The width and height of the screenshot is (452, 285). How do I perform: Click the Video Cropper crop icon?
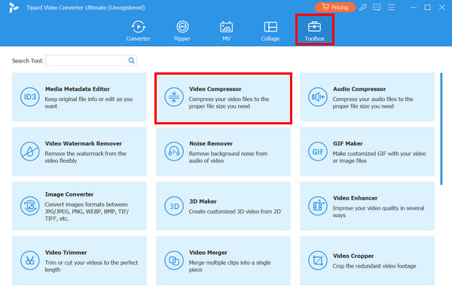click(318, 260)
